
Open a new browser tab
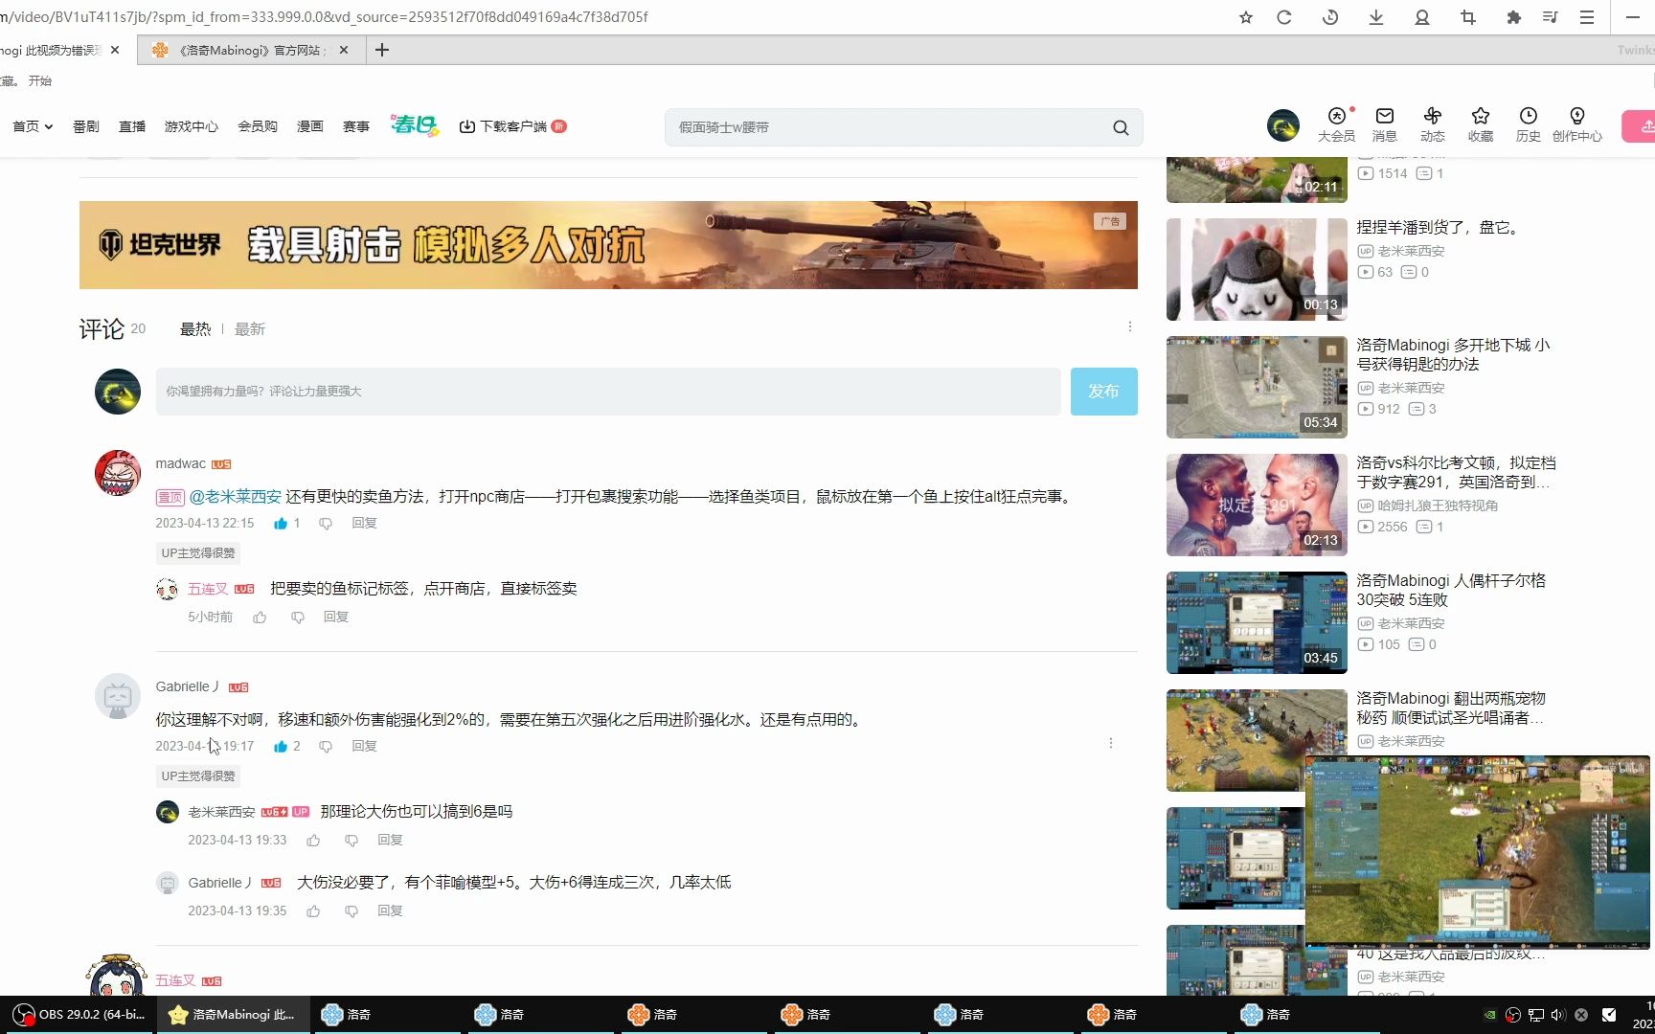(x=382, y=50)
